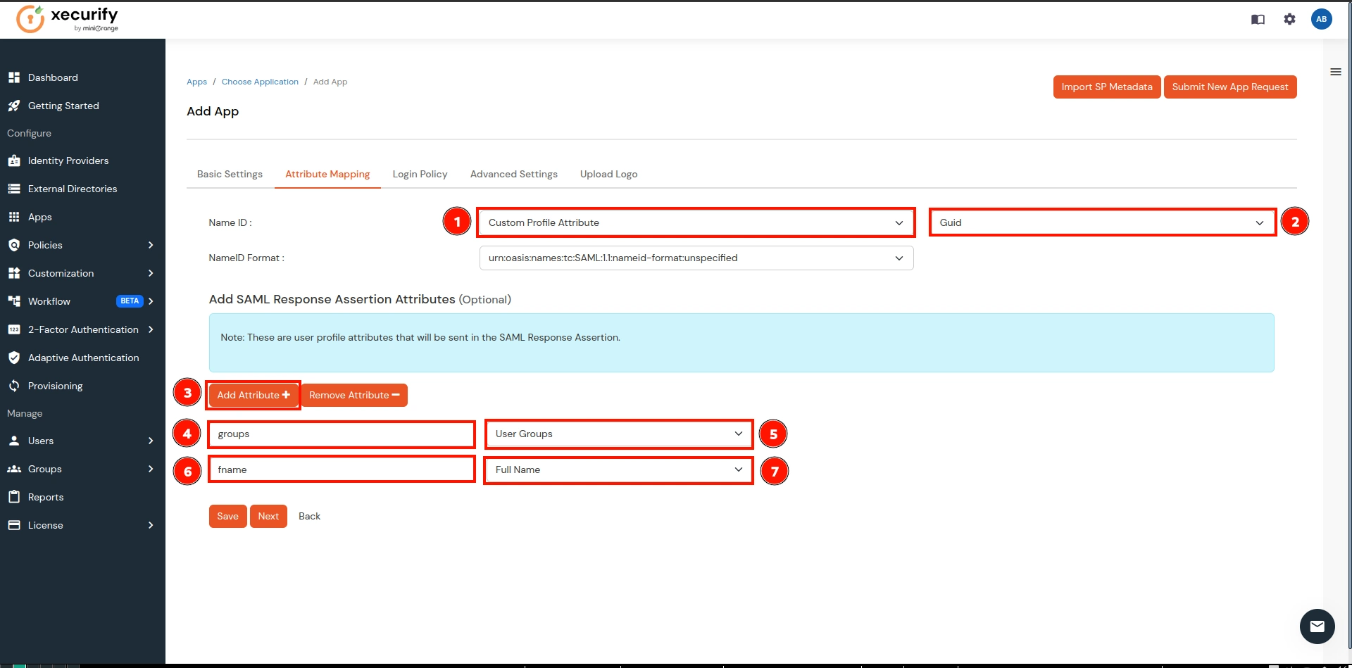
Task: Click the Import SP Metadata button
Action: (1106, 87)
